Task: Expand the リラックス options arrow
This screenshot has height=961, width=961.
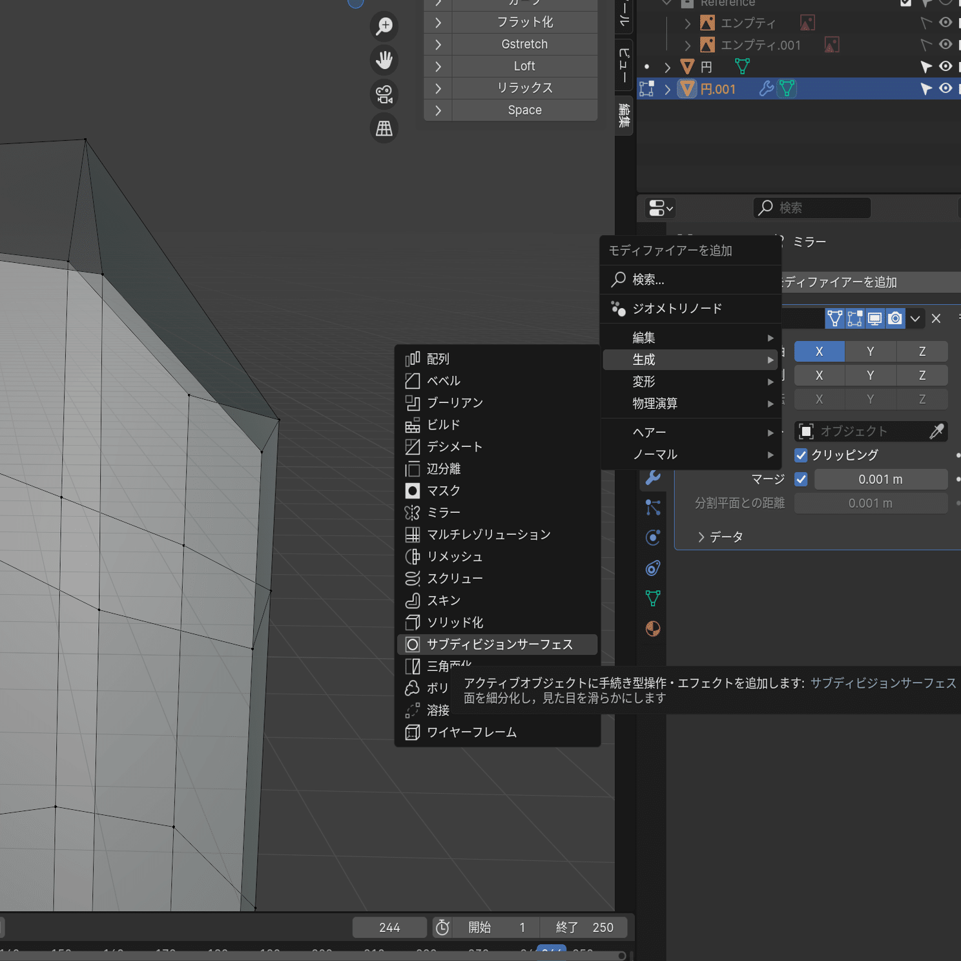Action: [x=438, y=88]
